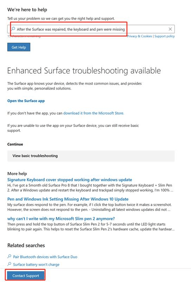
Task: Click Open the Surface app link
Action: 26,101
